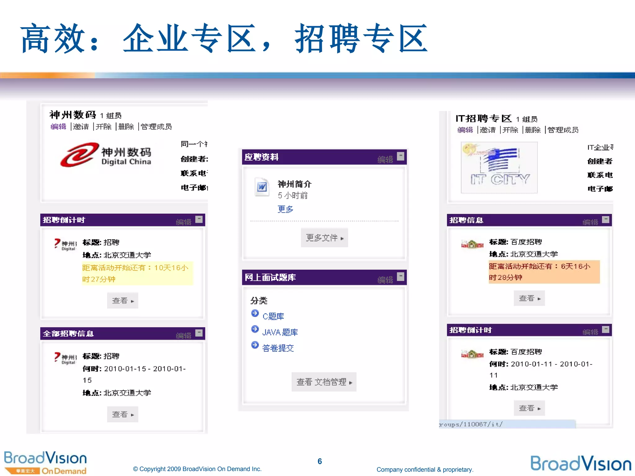This screenshot has width=635, height=476.
Task: Collapse the 网上面试题库 panel
Action: click(x=401, y=276)
